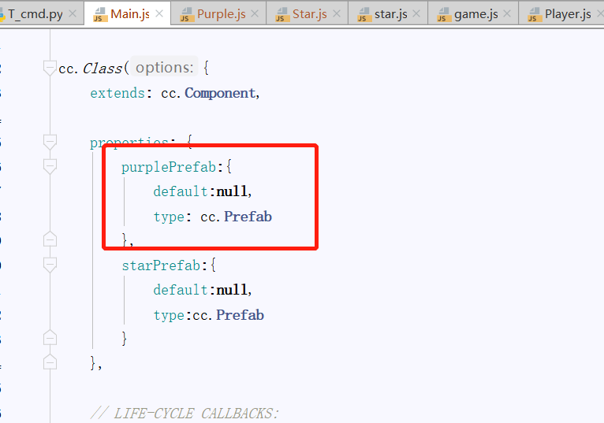Collapse the starPrefab block fold marker
The height and width of the screenshot is (423, 604).
coord(50,265)
